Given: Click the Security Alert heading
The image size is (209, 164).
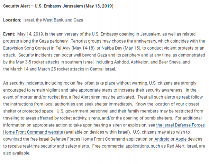Looking at the screenshot, I should (x=58, y=6).
